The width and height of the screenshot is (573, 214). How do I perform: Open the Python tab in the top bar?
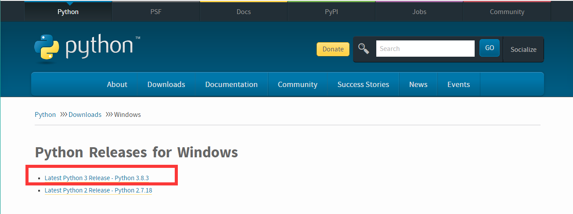(68, 12)
